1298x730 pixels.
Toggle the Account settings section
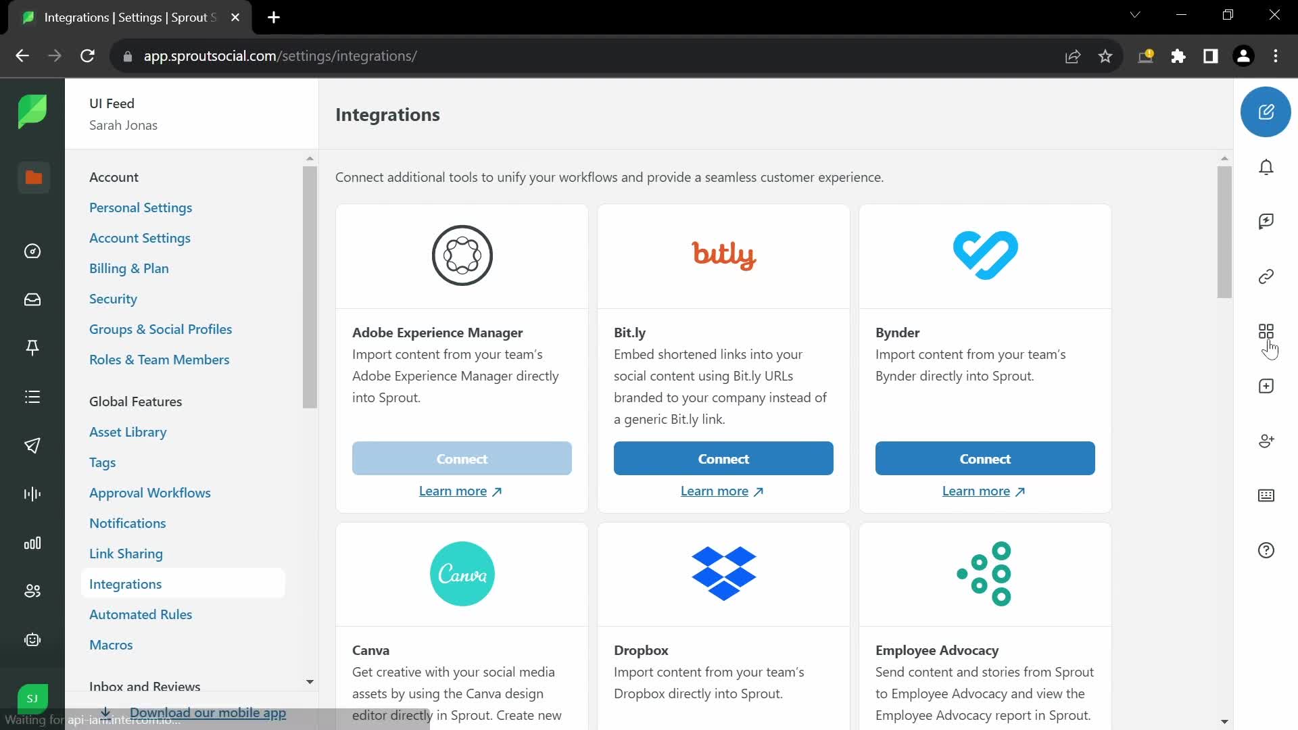coord(114,176)
